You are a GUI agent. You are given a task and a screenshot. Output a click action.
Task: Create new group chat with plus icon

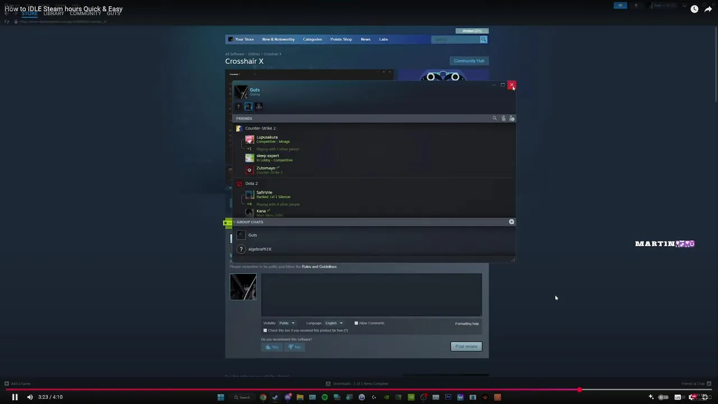(x=512, y=222)
